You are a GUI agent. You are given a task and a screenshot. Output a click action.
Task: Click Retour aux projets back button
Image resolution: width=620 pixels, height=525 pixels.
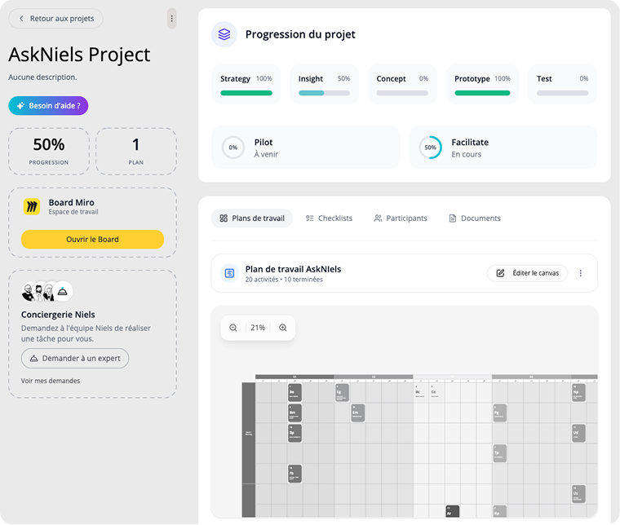coord(55,19)
